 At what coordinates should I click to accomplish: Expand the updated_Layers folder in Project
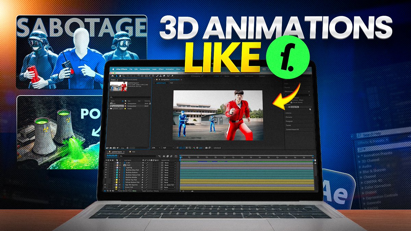[x=109, y=108]
